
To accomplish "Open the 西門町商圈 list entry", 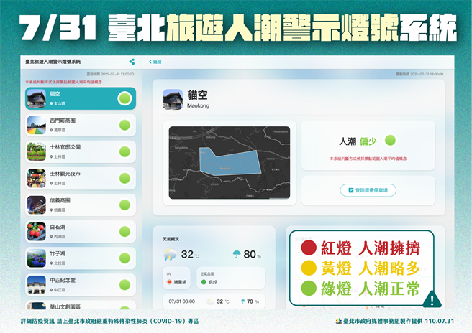I will click(x=81, y=125).
